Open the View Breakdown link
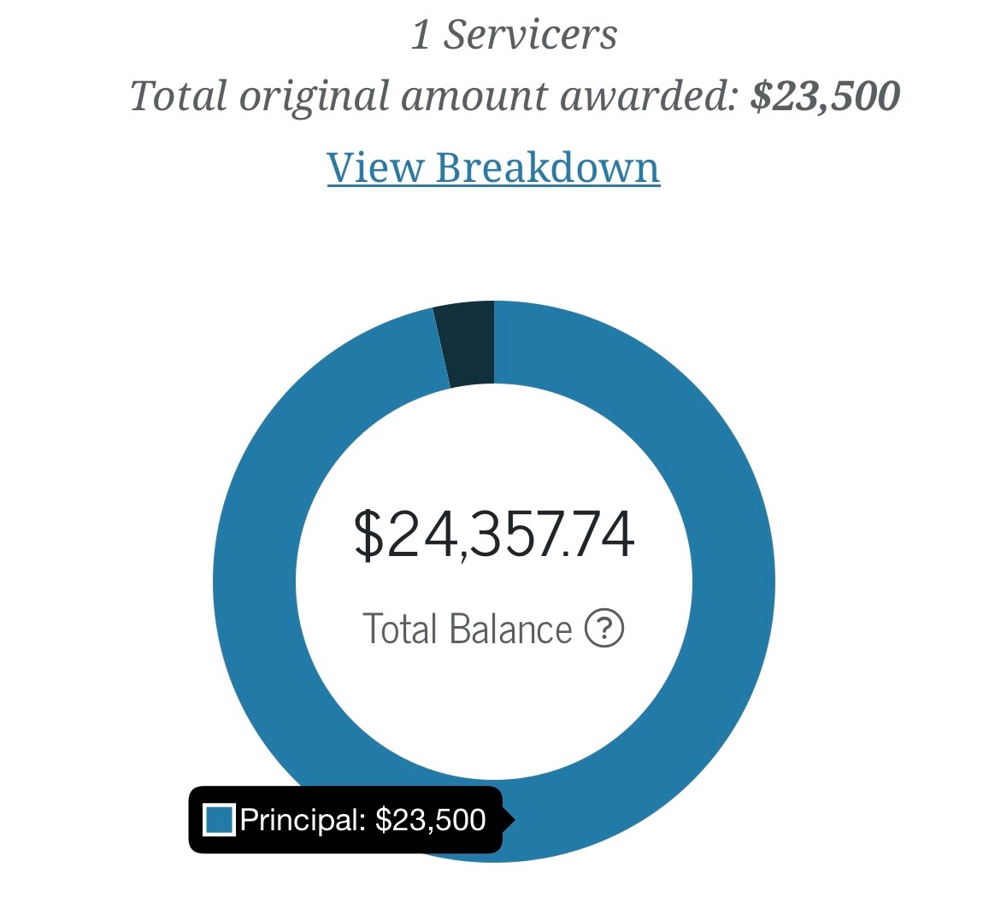989x902 pixels. click(493, 167)
